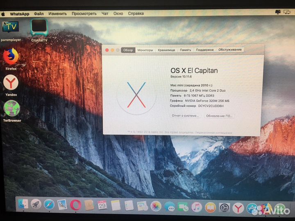Open Reminders in the dock
The image size is (295, 221).
pos(129,205)
